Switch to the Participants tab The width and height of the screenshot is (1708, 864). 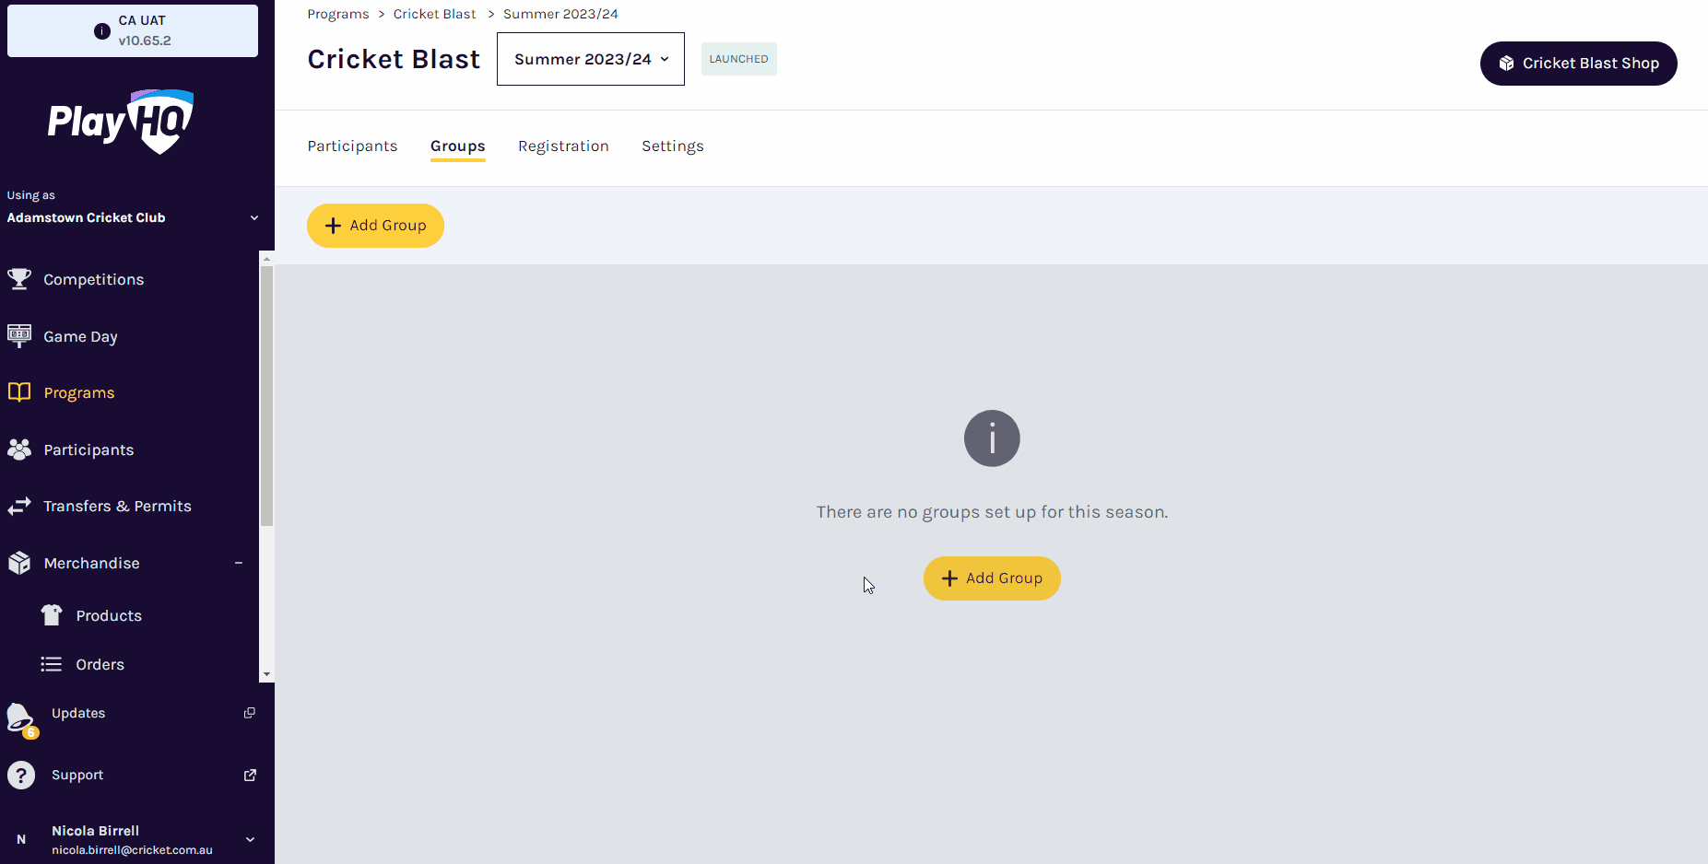click(352, 146)
